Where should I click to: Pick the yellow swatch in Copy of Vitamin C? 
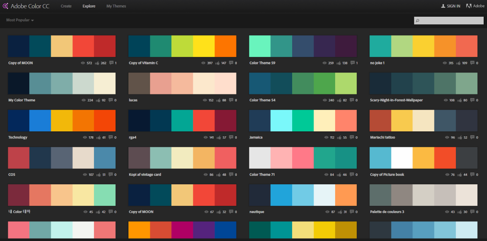click(204, 46)
